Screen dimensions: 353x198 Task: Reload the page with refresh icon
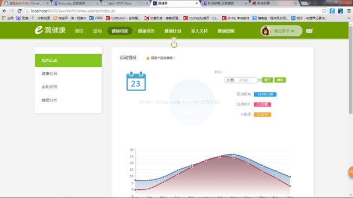point(20,11)
